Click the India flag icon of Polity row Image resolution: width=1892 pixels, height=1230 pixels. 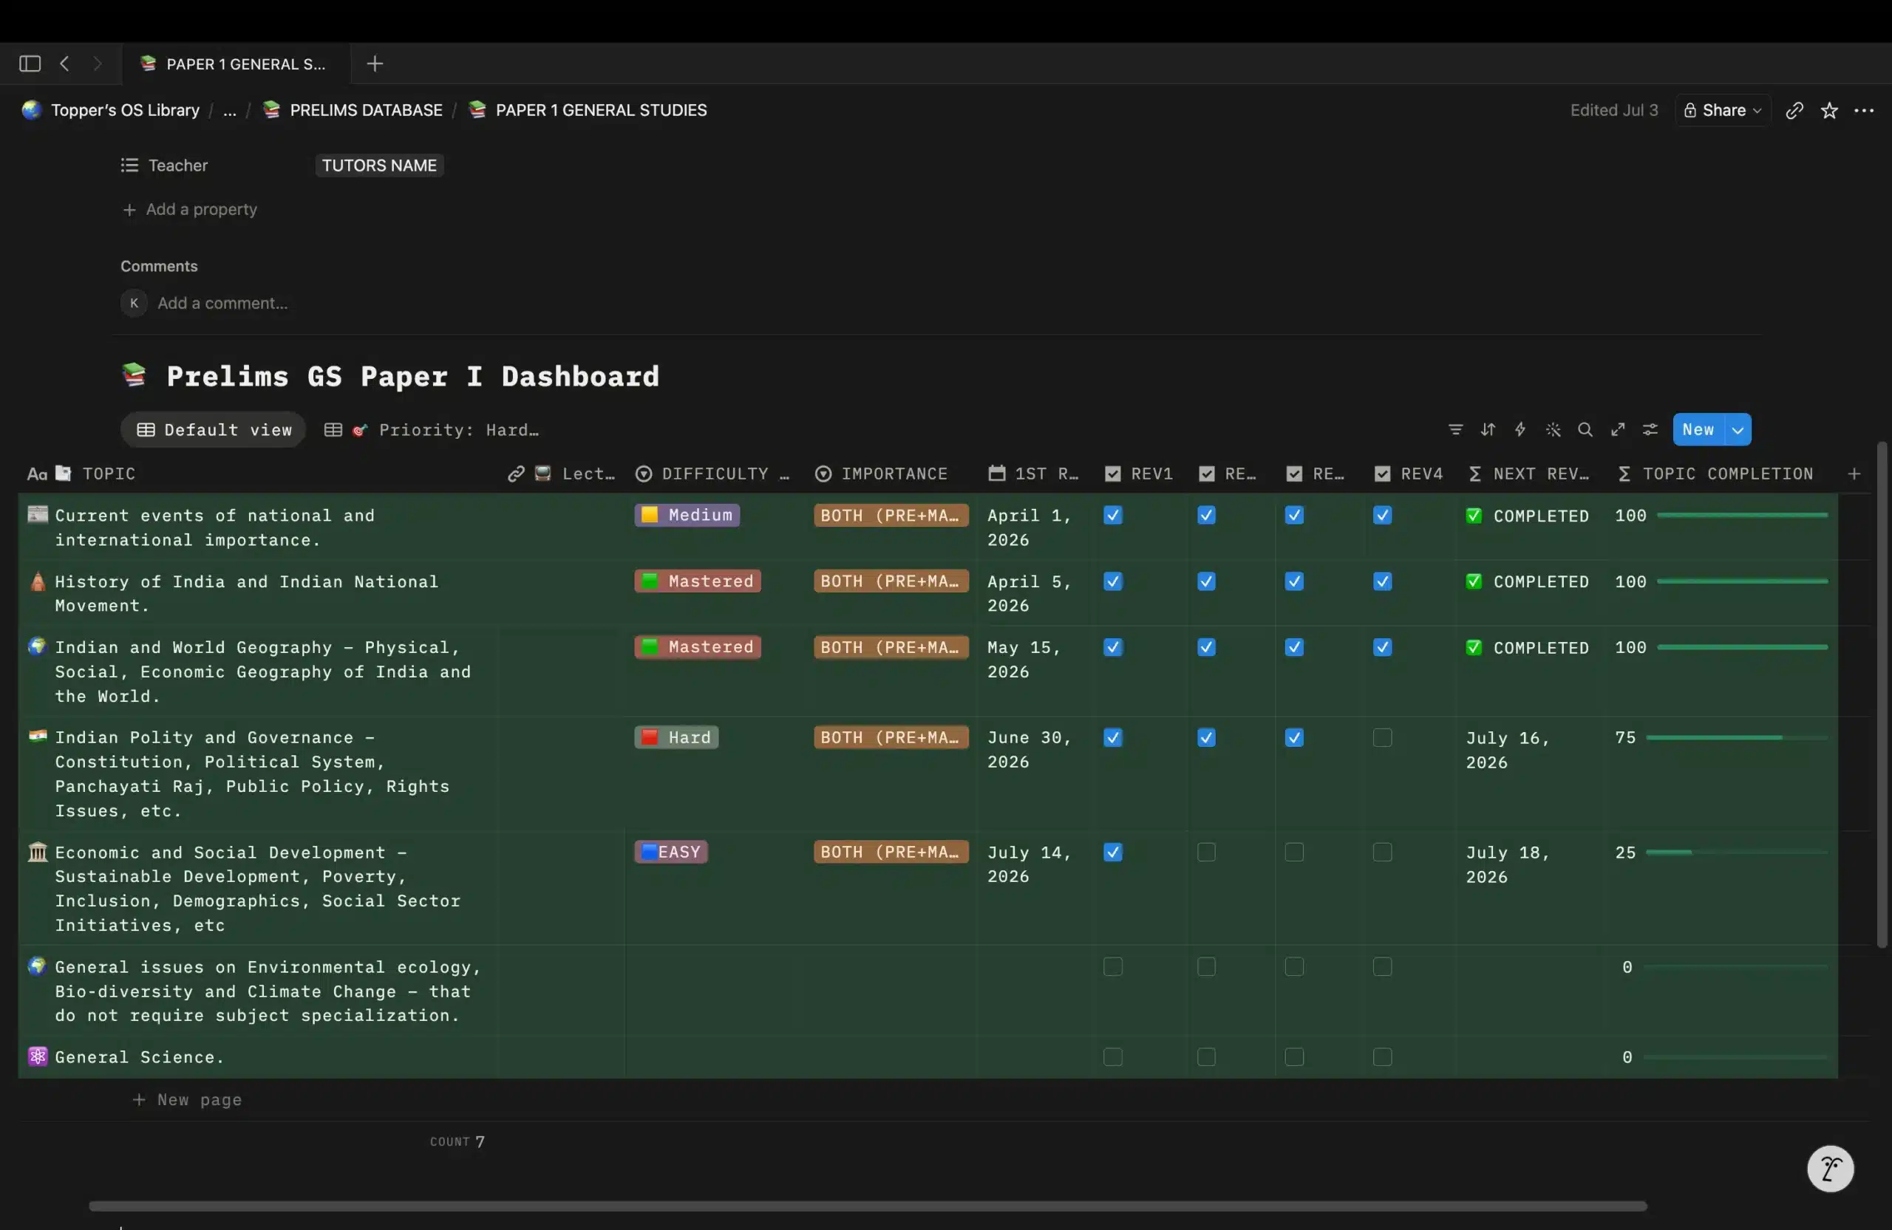[x=38, y=737]
